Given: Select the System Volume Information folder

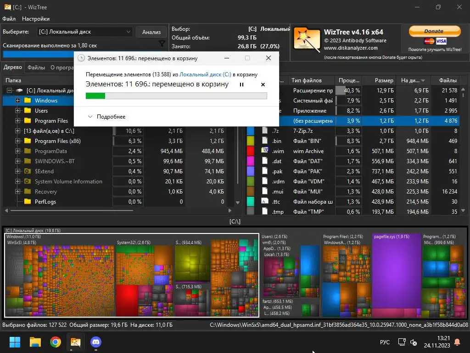Looking at the screenshot, I should tap(68, 181).
